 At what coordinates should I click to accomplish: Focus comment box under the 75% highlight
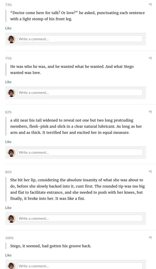(x=80, y=93)
